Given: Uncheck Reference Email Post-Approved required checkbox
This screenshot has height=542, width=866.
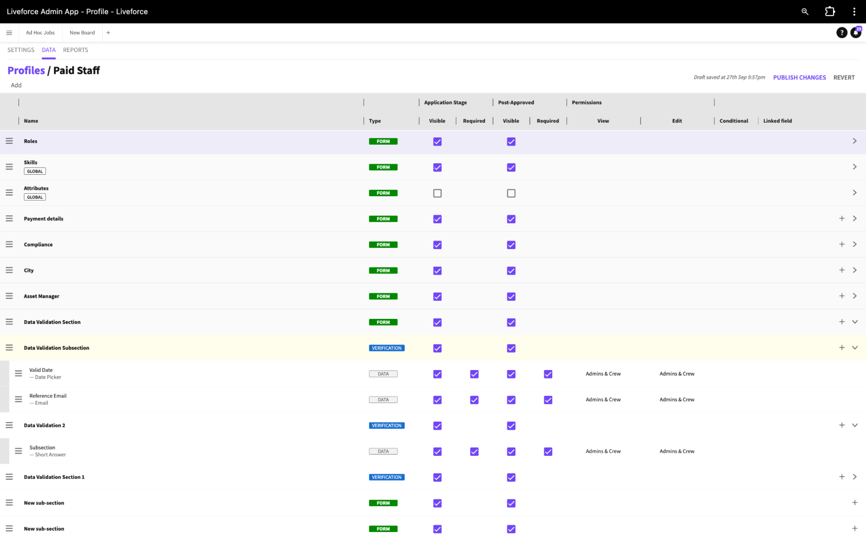Looking at the screenshot, I should [x=548, y=400].
